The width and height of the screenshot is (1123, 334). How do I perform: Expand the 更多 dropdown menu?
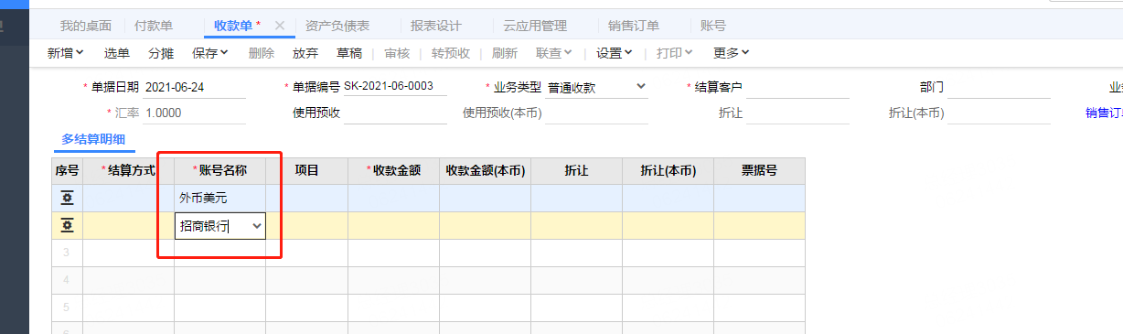[745, 53]
